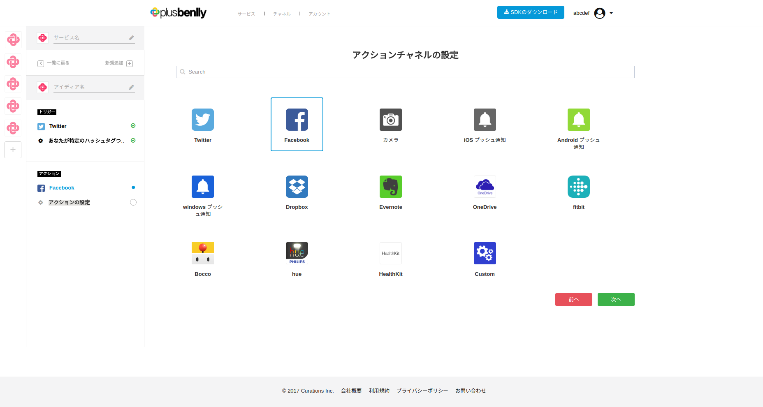The width and height of the screenshot is (763, 407).
Task: Select the Evernote channel icon
Action: pyautogui.click(x=391, y=187)
